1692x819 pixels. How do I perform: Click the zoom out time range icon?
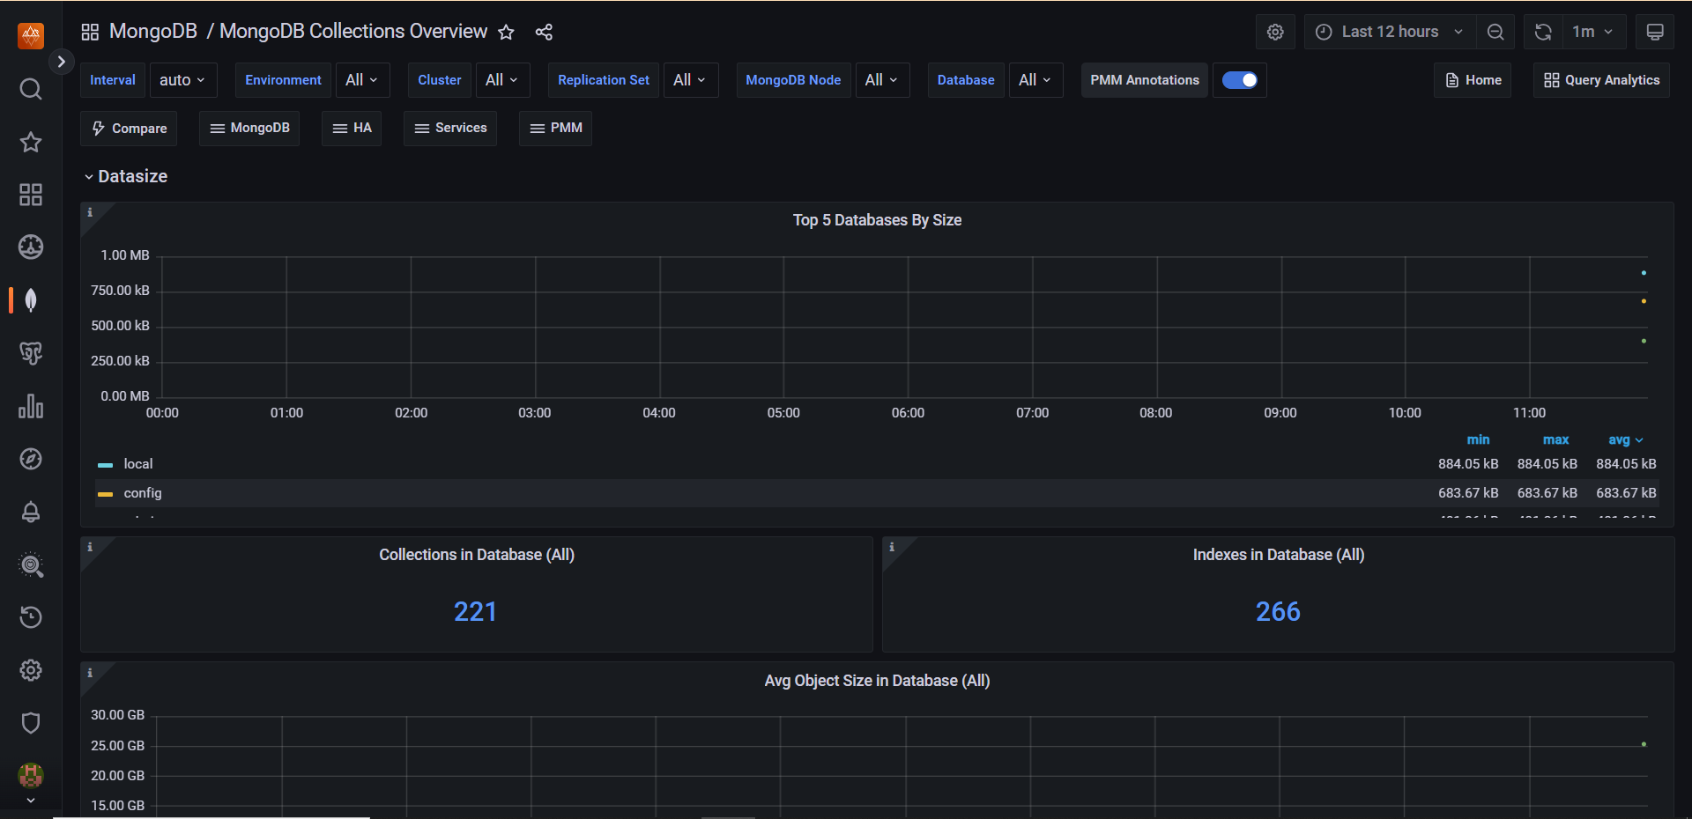(1495, 32)
